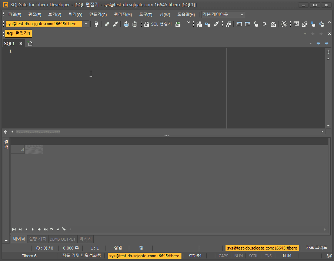Click the refresh curved arrow in grid navigator
The image size is (334, 261).
(x=51, y=229)
